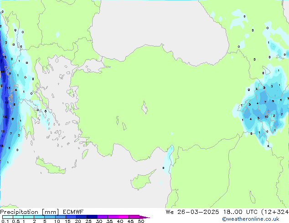289x223 pixels.
Task: Click the '(12+324' forecast offset text
Action: point(275,212)
